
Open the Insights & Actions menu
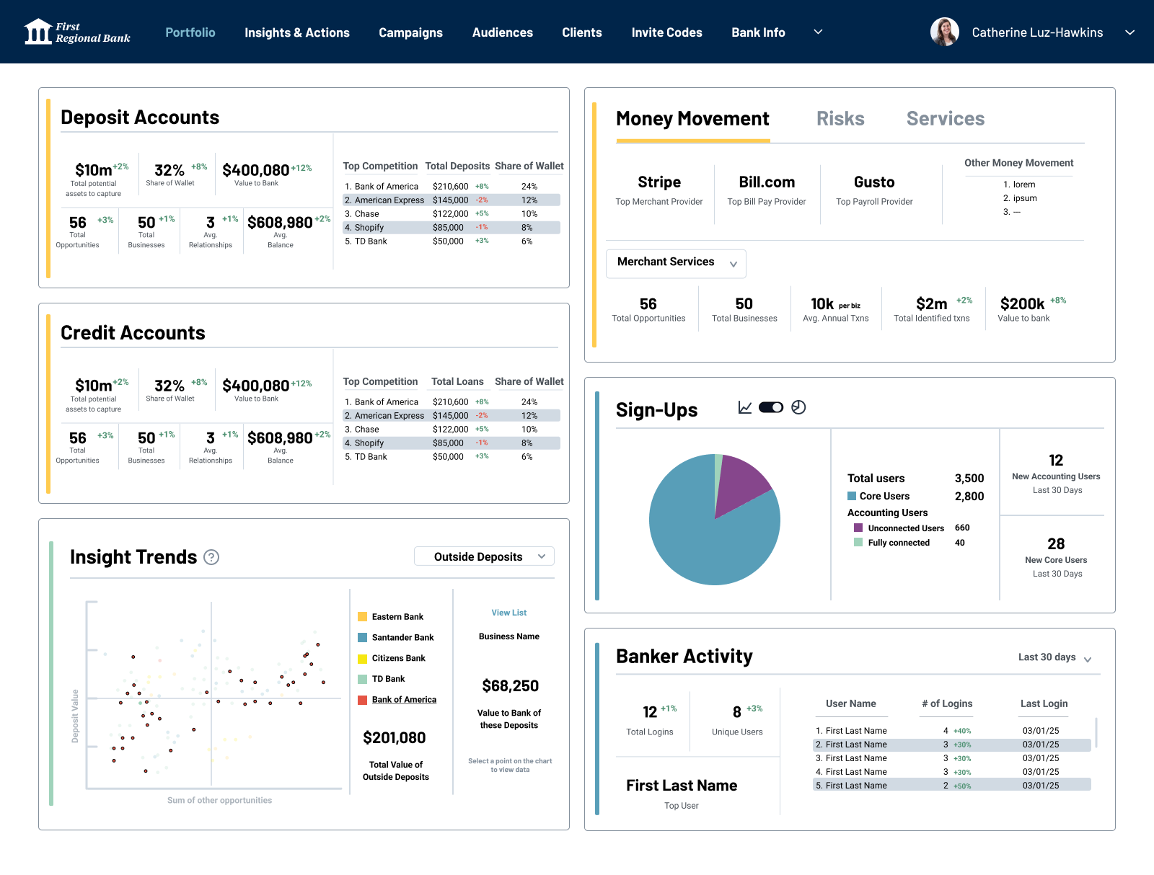point(297,32)
